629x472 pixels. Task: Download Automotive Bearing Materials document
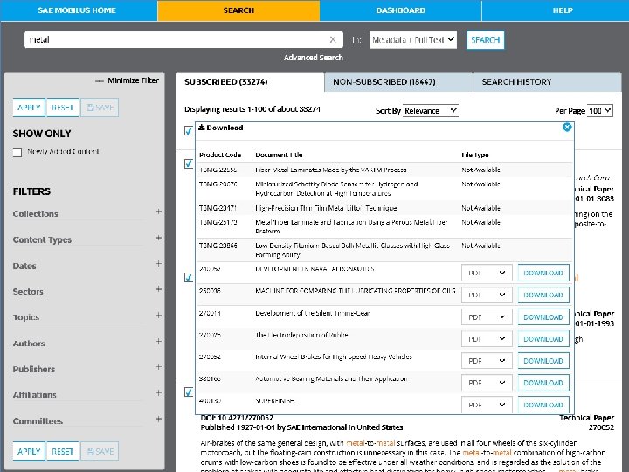click(543, 383)
